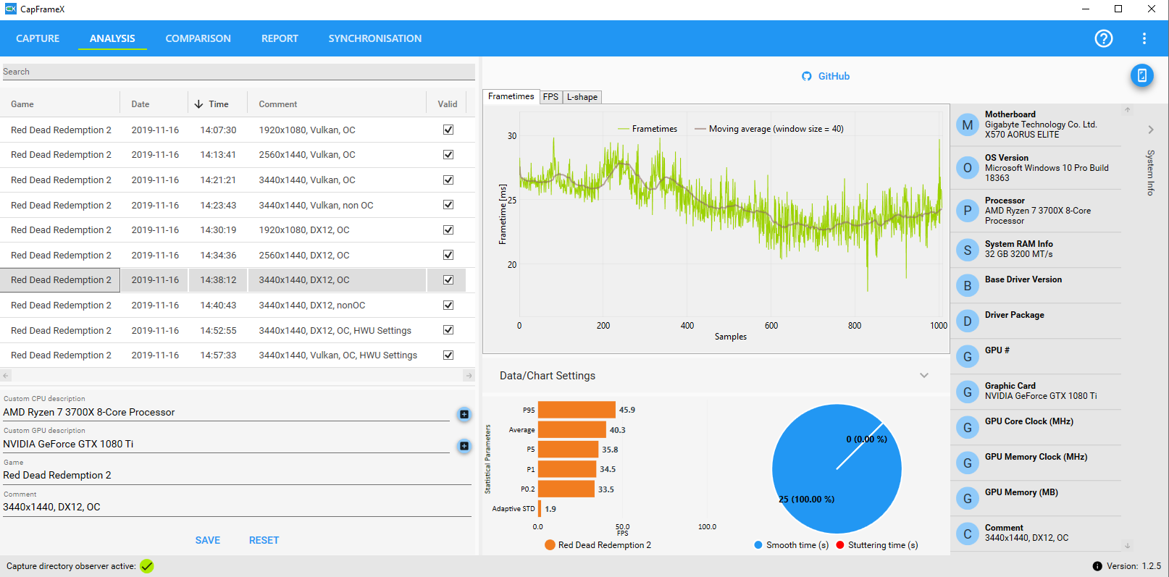Switch to the CAPTURE tab

click(x=38, y=38)
